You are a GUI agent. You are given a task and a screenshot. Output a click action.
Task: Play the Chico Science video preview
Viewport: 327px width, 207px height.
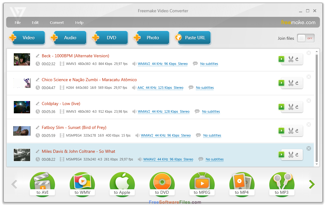coord(281,83)
